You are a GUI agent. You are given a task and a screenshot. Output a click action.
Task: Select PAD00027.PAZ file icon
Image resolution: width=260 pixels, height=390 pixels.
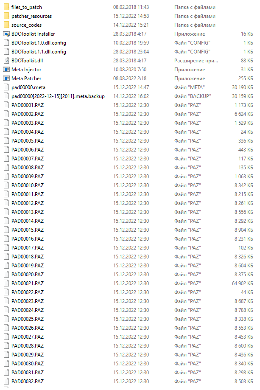tap(6, 337)
